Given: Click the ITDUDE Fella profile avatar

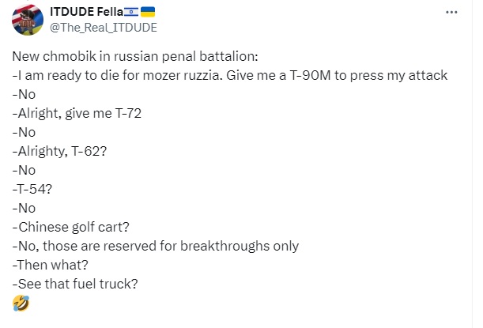Looking at the screenshot, I should coord(28,20).
